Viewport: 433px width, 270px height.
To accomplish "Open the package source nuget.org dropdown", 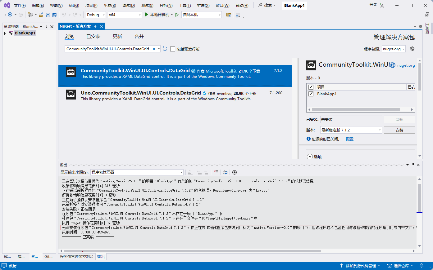I will (394, 49).
